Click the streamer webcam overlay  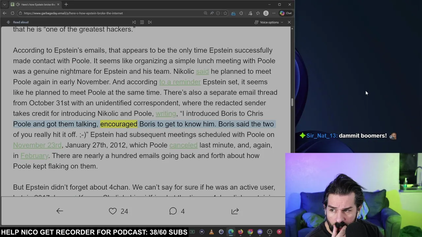[x=353, y=195]
